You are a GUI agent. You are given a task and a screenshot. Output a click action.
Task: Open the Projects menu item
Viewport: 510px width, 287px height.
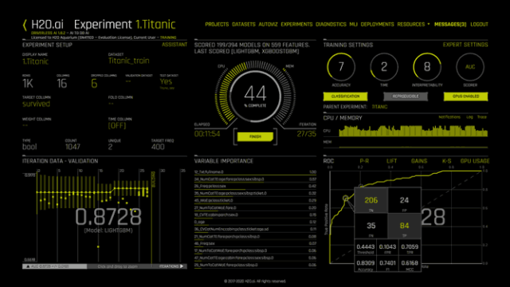(217, 25)
